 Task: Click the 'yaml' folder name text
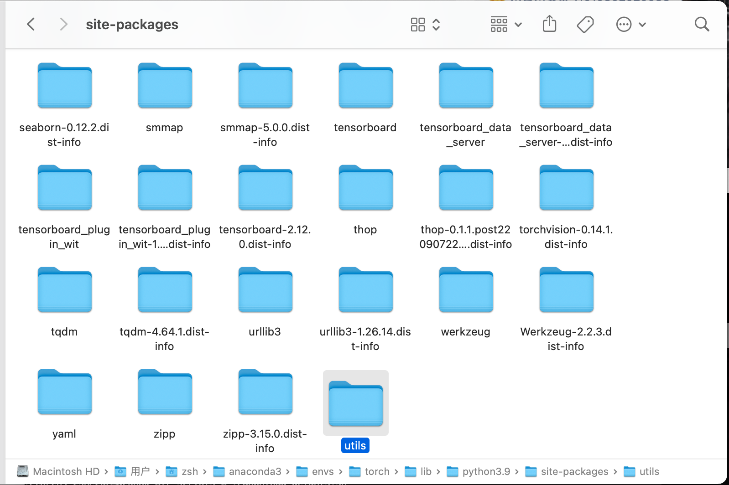(64, 434)
